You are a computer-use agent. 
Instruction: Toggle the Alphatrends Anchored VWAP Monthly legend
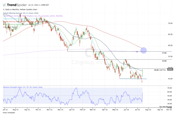(x=23, y=16)
